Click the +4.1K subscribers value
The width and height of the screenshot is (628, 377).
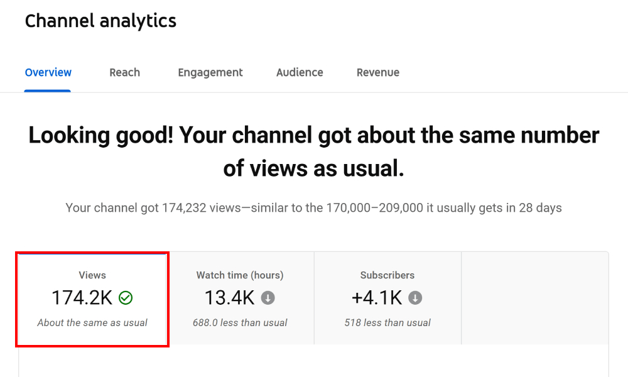(377, 298)
